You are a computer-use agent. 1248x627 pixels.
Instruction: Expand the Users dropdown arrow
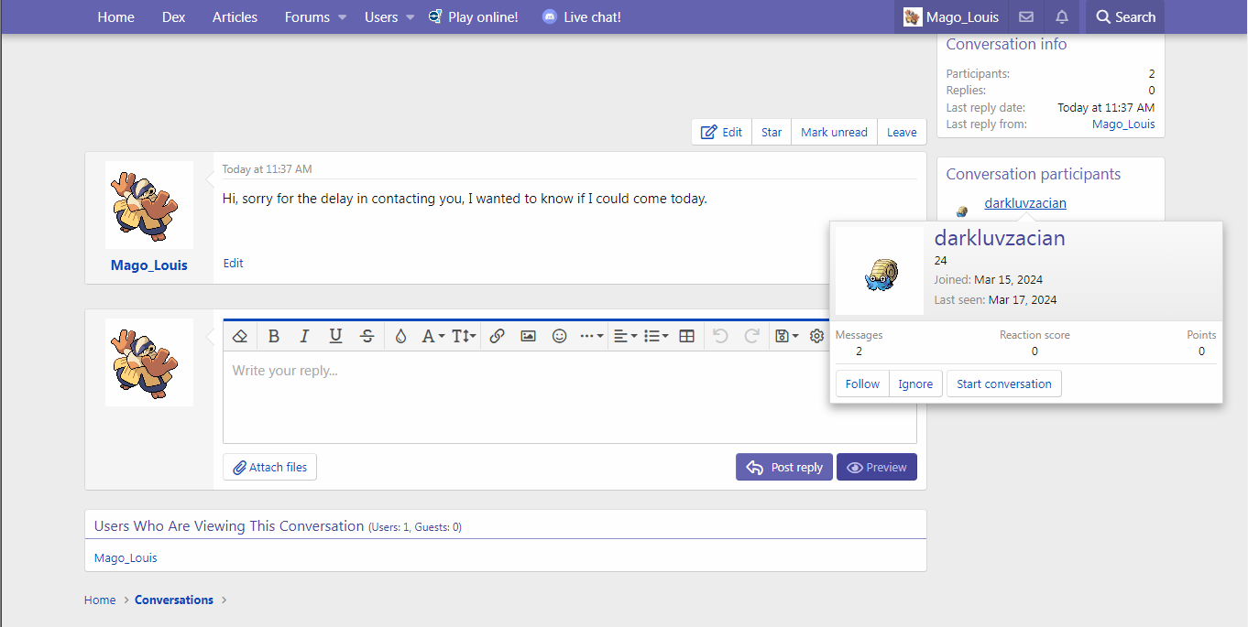tap(411, 17)
